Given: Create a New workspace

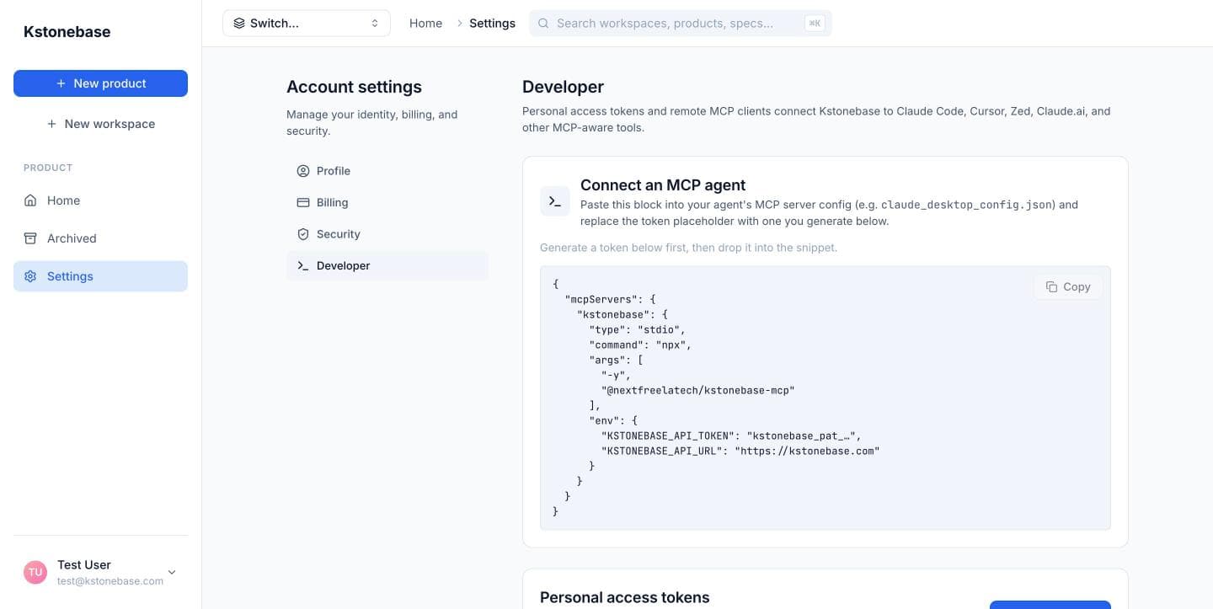Looking at the screenshot, I should point(100,124).
